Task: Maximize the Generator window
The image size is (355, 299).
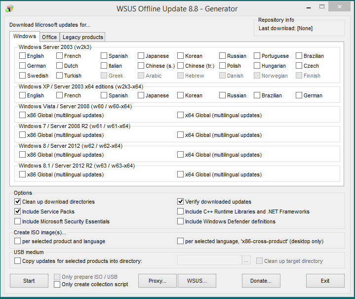Action: point(322,7)
